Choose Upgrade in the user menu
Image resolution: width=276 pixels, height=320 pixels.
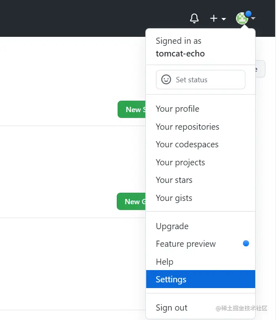pyautogui.click(x=172, y=226)
